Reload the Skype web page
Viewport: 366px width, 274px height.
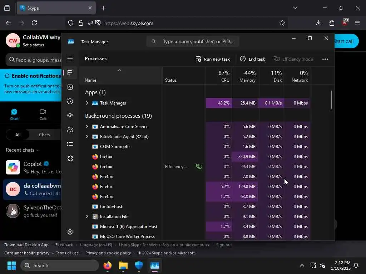34,23
